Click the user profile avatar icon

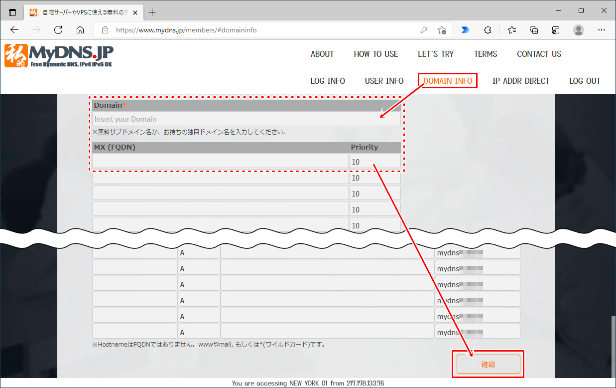click(x=579, y=30)
